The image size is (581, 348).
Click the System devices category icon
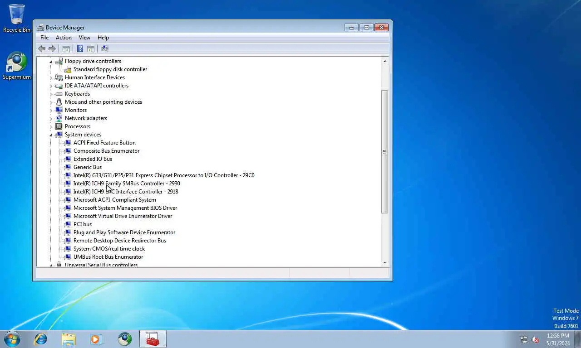tap(59, 135)
